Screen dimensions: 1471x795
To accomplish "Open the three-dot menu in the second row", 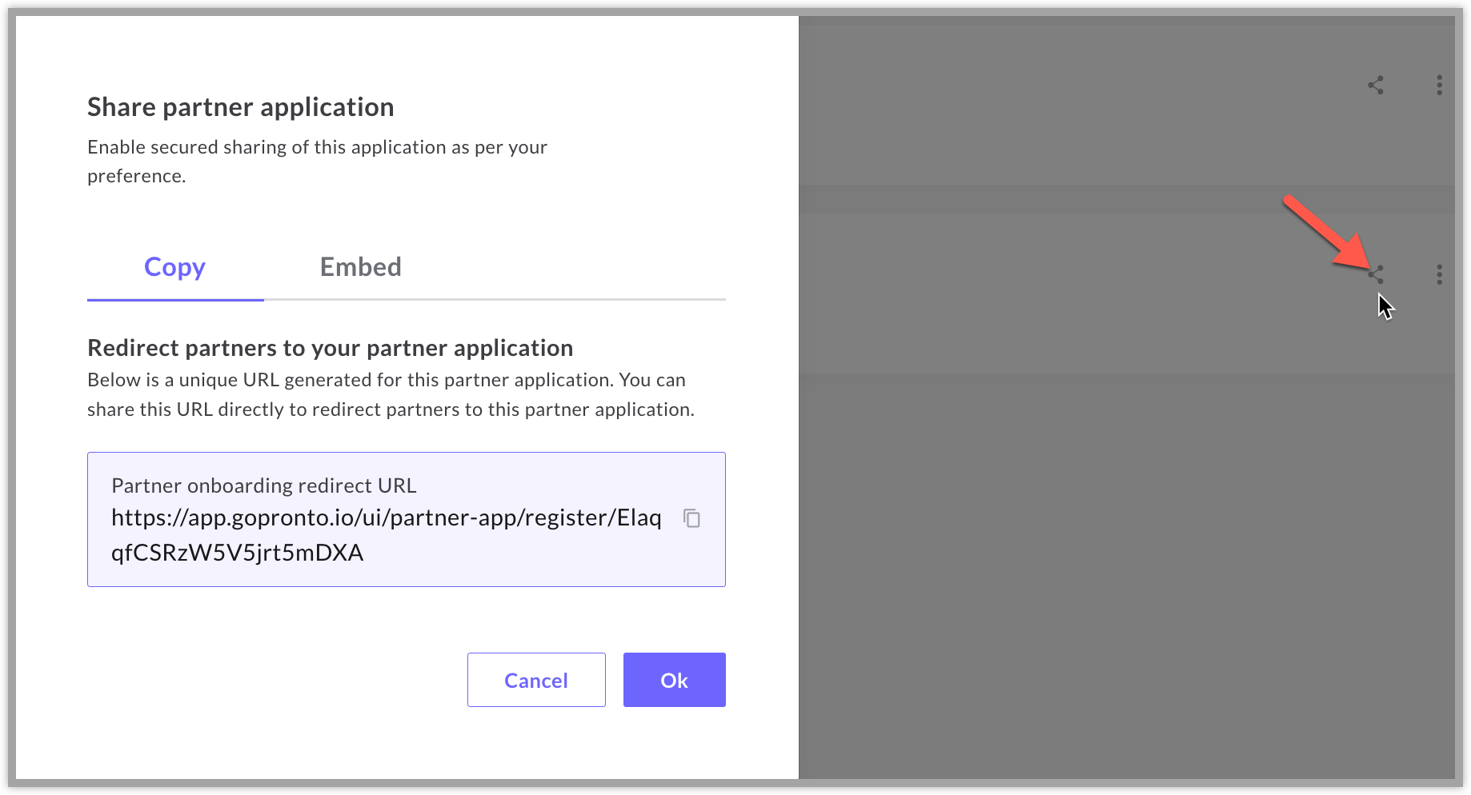I will [x=1439, y=275].
